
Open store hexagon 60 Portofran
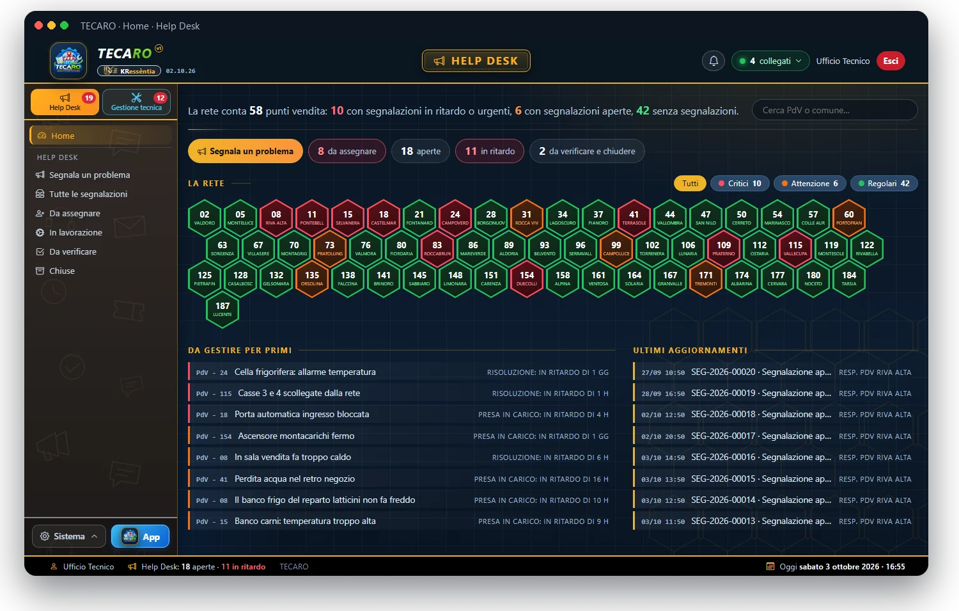849,218
